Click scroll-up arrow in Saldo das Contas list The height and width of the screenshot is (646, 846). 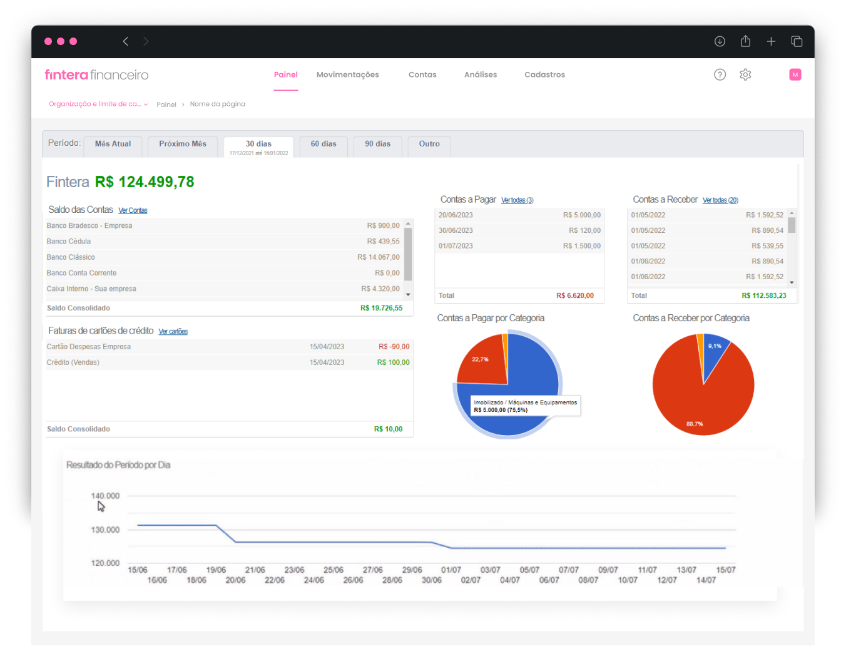(408, 223)
